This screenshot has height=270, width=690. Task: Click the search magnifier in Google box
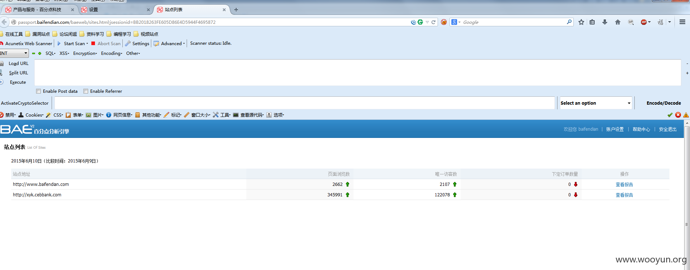[x=569, y=22]
